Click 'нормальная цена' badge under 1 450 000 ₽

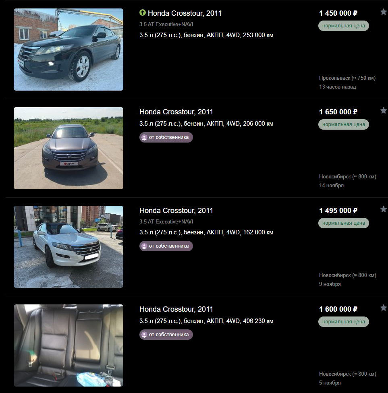point(343,26)
